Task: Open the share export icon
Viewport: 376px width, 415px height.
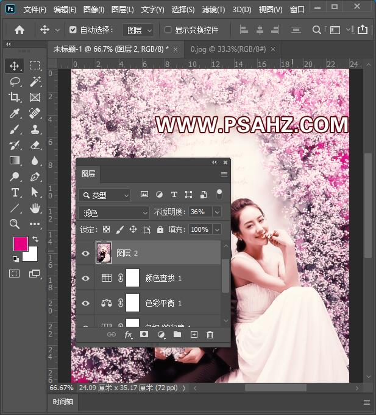Action: [x=363, y=29]
